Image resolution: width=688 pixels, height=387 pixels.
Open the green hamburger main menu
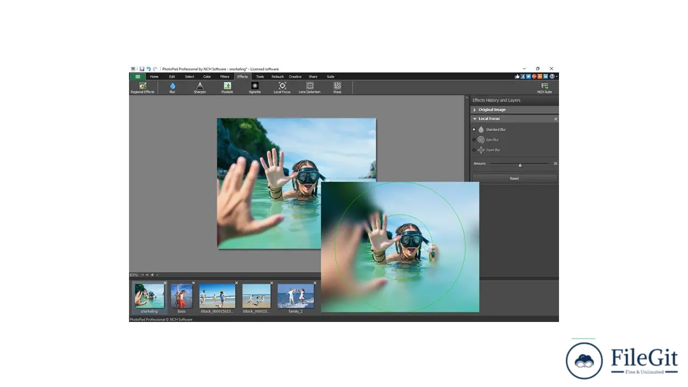[x=138, y=77]
